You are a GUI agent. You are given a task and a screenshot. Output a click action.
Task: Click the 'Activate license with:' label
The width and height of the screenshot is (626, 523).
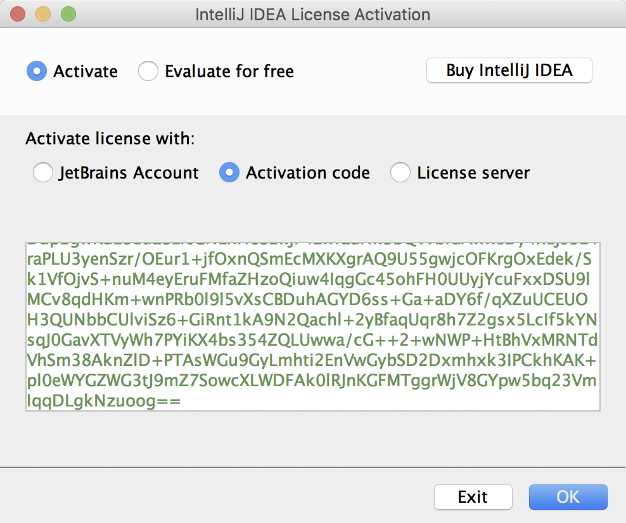110,139
